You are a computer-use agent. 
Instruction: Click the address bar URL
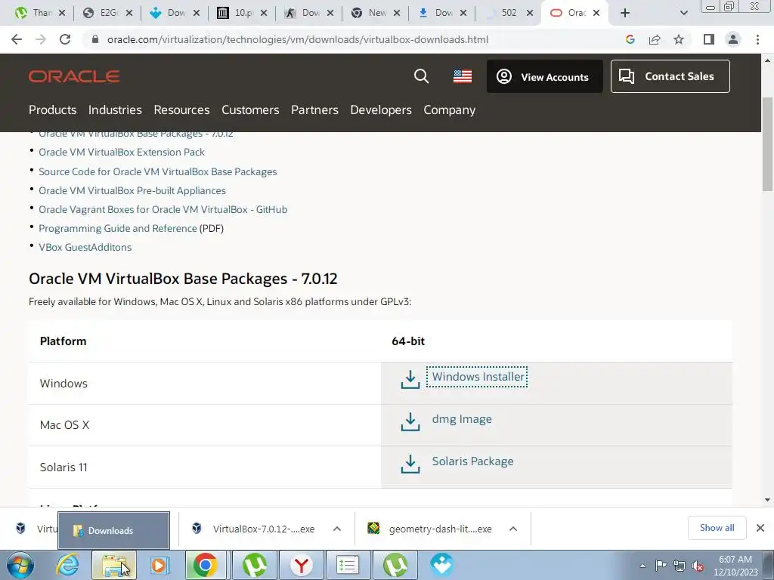pos(298,39)
